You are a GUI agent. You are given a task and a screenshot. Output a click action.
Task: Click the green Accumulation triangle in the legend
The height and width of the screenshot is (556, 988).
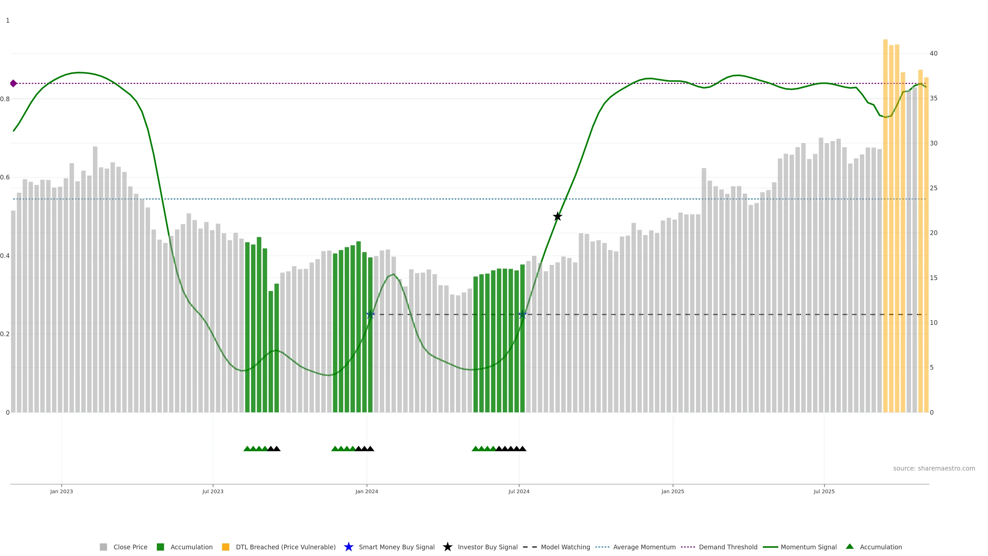point(850,546)
